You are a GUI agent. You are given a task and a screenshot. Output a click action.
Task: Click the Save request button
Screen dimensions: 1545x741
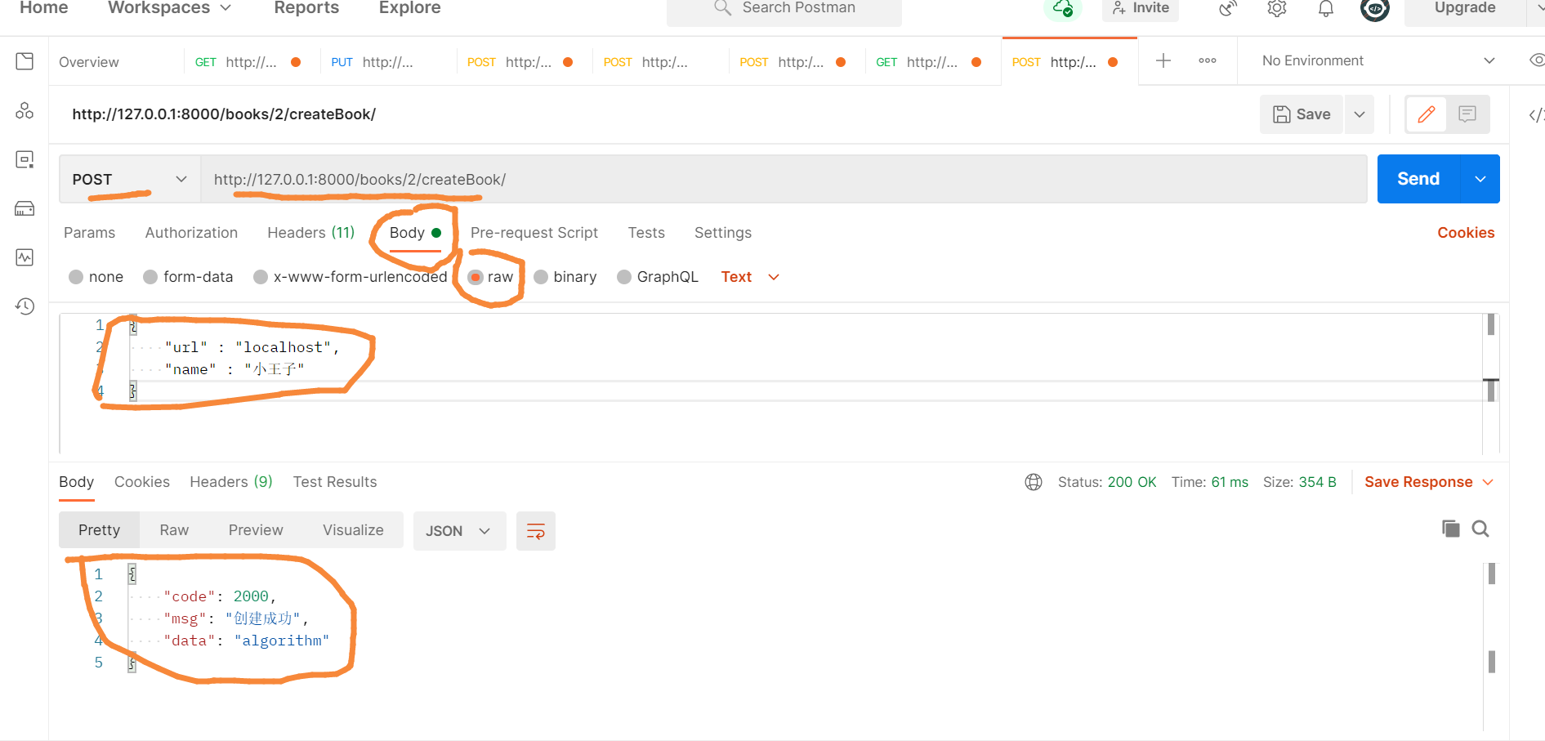click(1302, 114)
